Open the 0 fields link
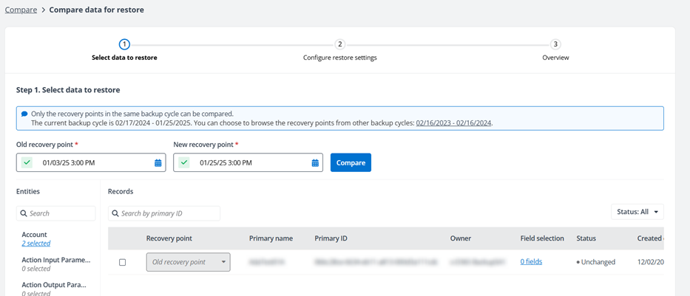 click(531, 262)
